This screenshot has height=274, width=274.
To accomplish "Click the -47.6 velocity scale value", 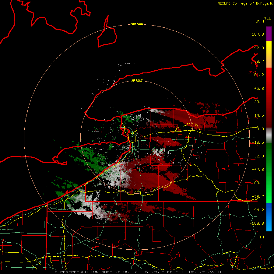I will 258,170.
